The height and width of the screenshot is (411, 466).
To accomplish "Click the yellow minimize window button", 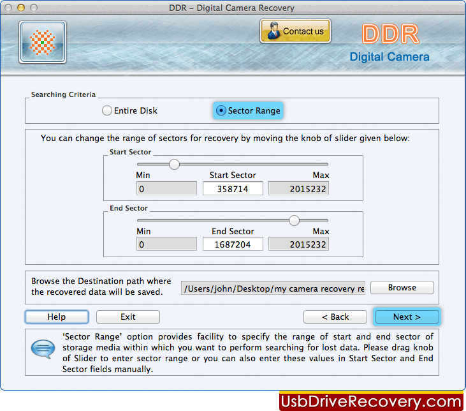I will (21, 8).
